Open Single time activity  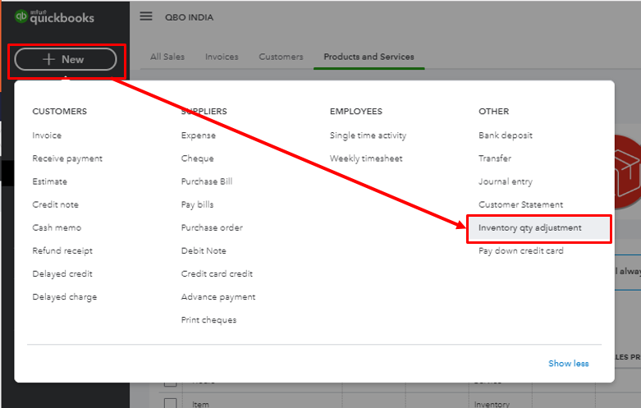(x=368, y=135)
